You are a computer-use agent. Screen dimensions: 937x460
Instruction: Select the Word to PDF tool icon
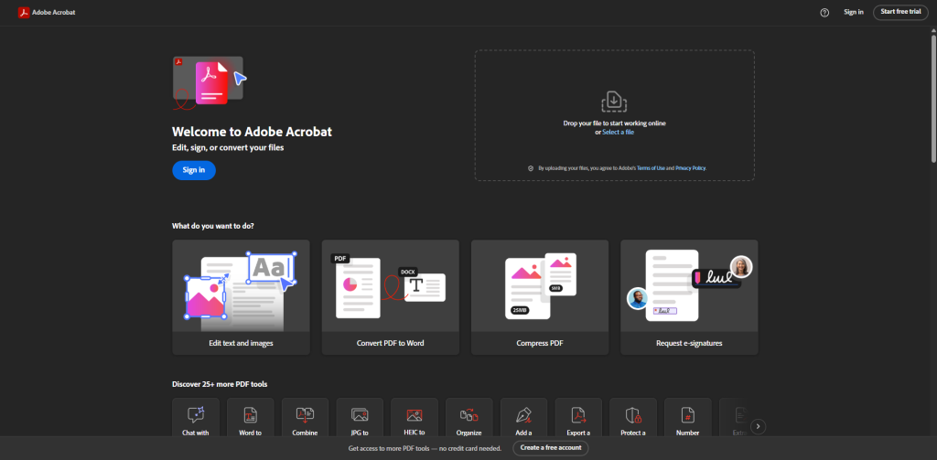(251, 415)
